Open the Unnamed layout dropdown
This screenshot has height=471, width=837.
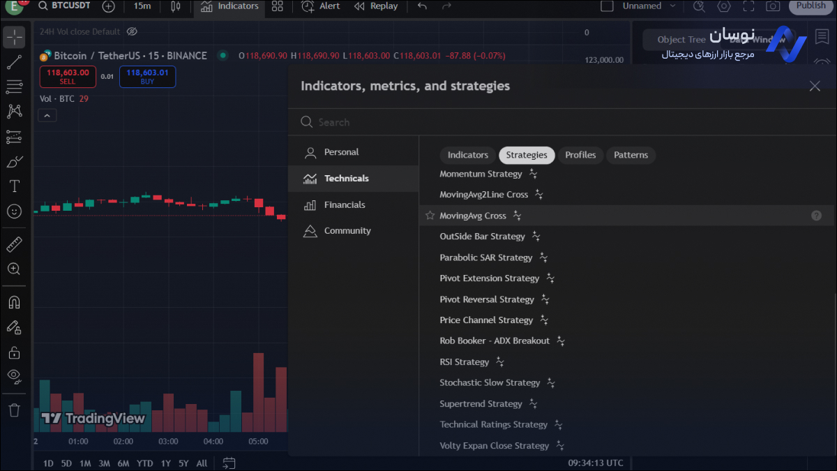pyautogui.click(x=649, y=6)
